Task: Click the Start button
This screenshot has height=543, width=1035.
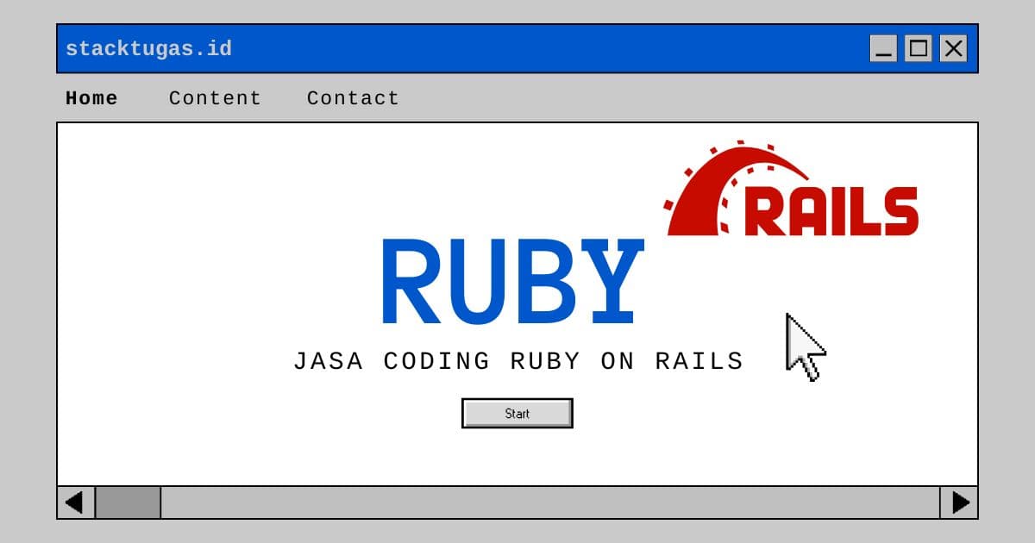Action: [x=517, y=413]
